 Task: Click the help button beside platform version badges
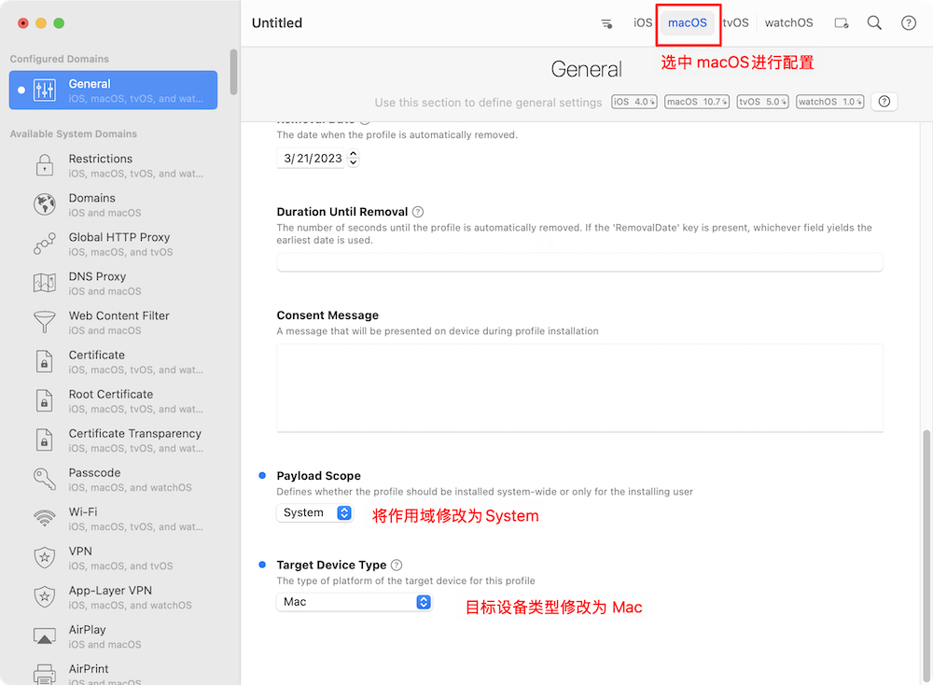click(x=884, y=102)
